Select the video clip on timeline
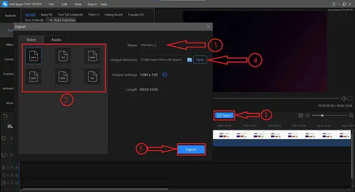The image size is (355, 192). (282, 135)
